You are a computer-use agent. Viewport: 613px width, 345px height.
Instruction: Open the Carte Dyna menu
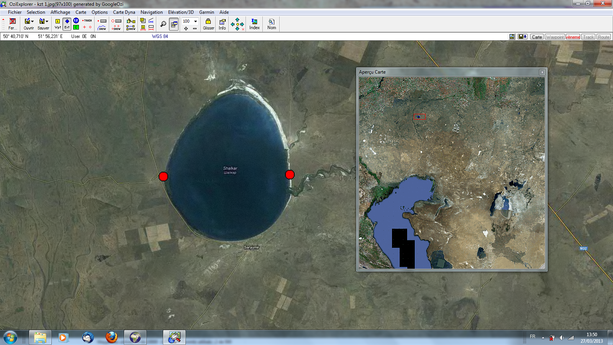coord(124,12)
